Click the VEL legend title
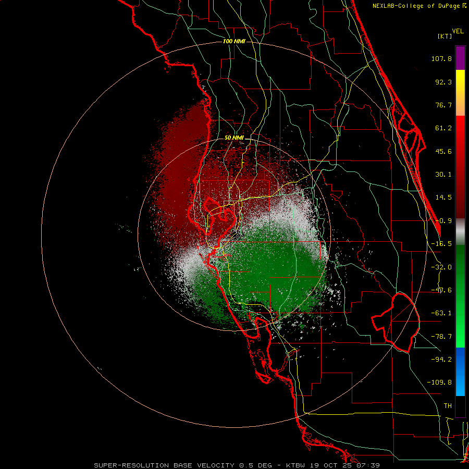This screenshot has height=469, width=469. click(x=458, y=31)
